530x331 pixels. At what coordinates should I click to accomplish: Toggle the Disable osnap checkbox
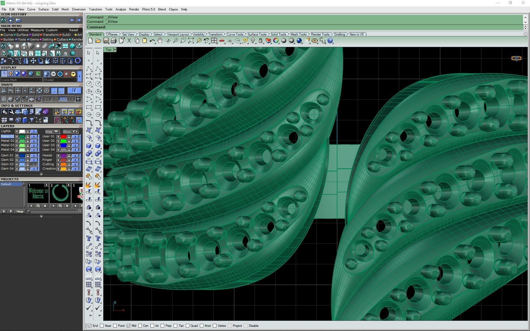click(246, 326)
